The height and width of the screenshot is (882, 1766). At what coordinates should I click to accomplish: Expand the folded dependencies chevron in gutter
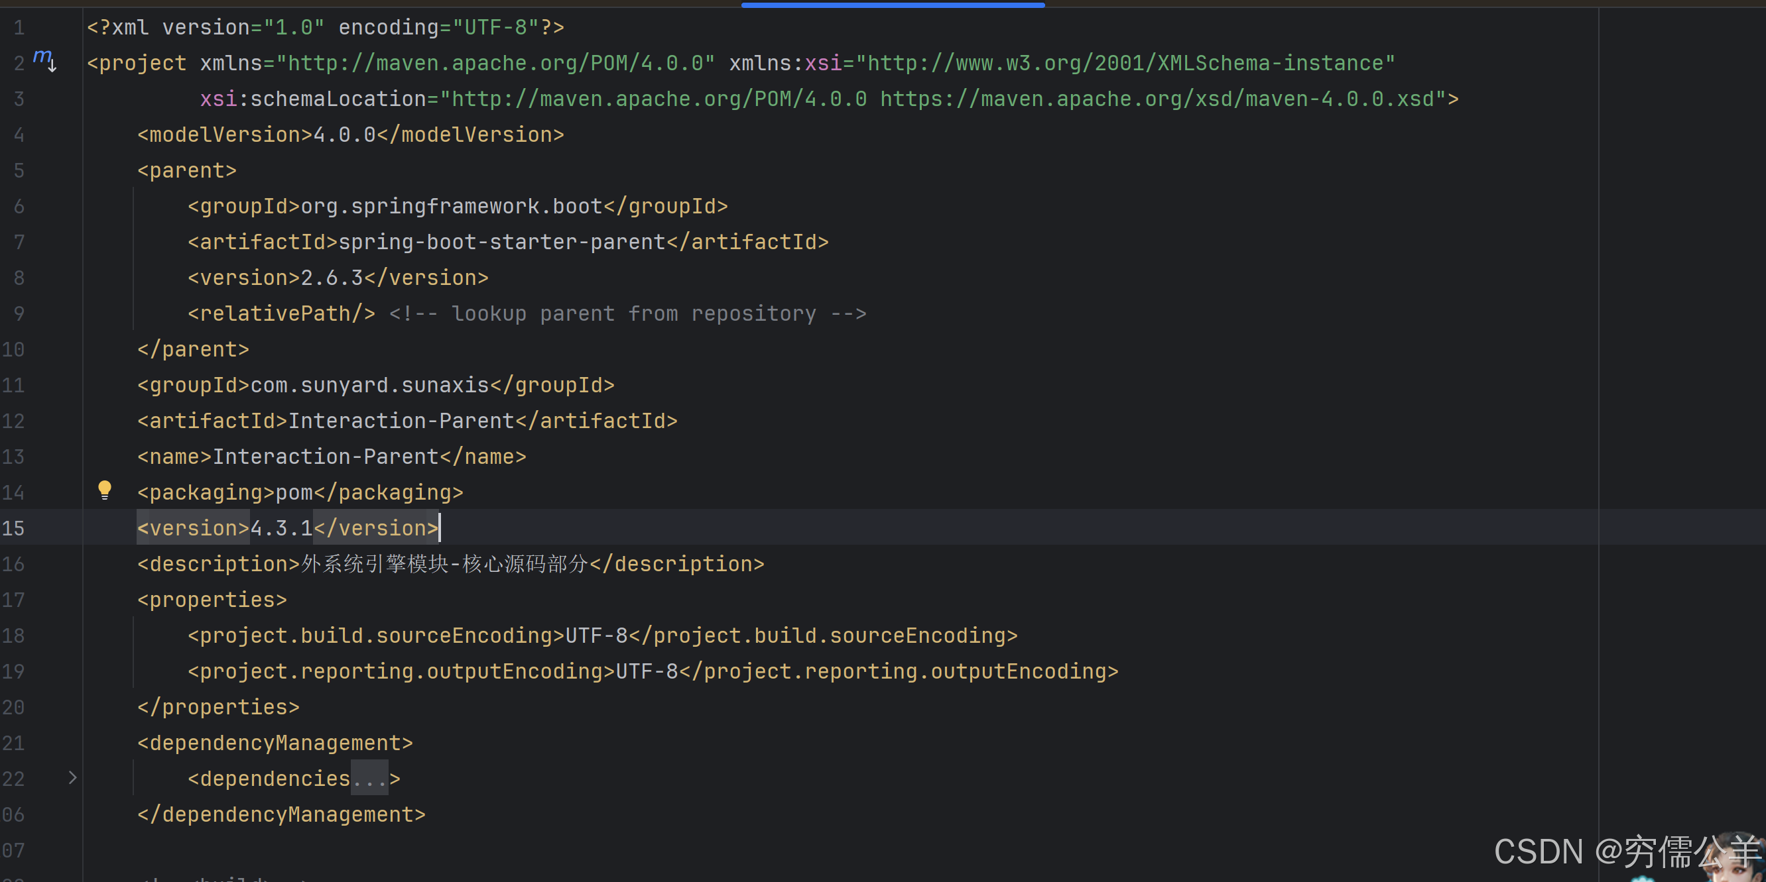coord(72,777)
